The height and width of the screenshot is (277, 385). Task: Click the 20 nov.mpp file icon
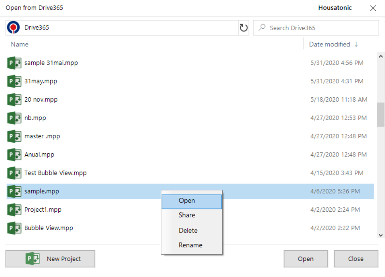tap(14, 99)
